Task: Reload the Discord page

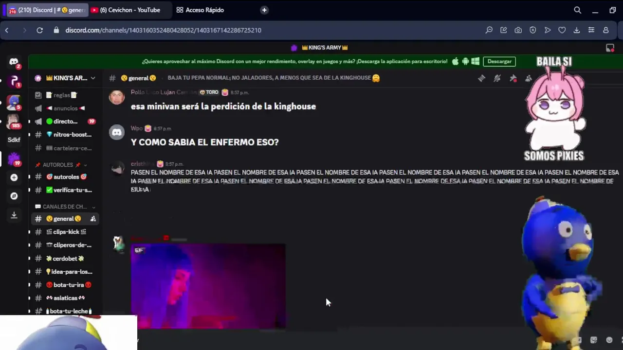Action: tap(40, 30)
